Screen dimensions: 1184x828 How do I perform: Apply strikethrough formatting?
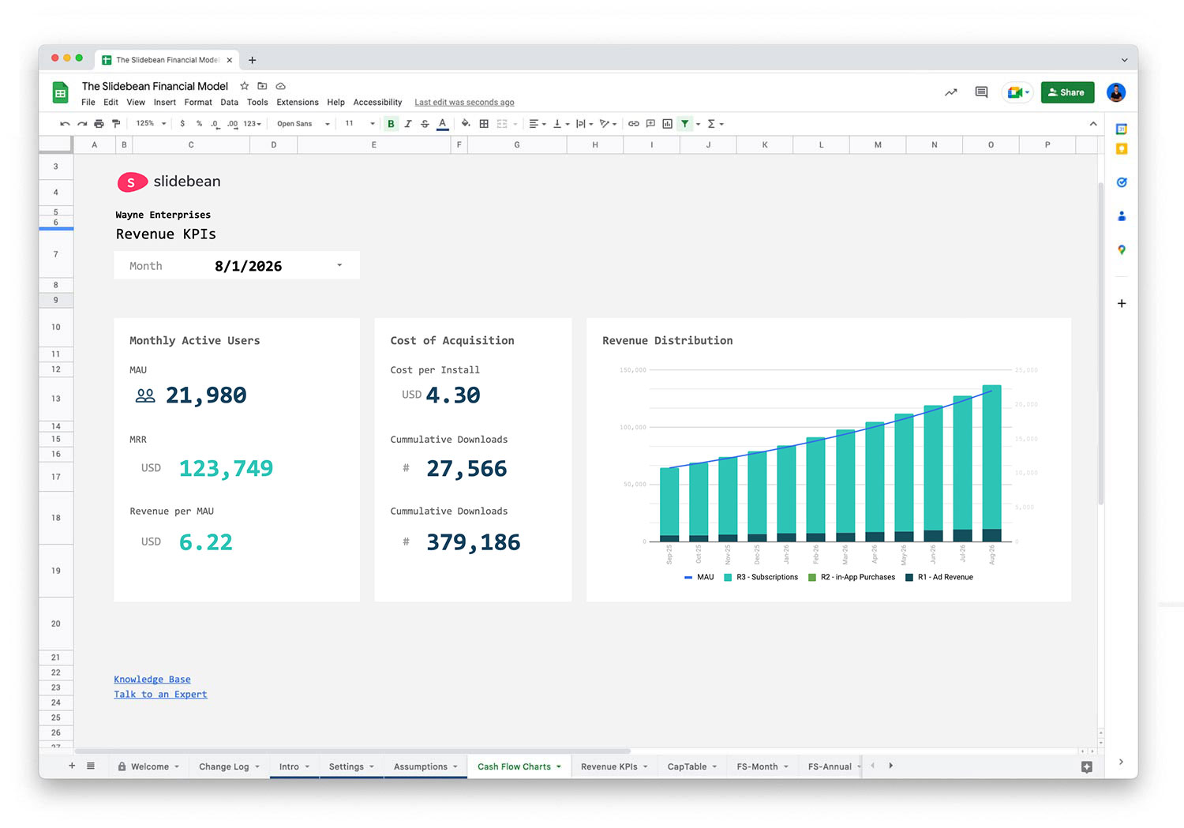425,124
